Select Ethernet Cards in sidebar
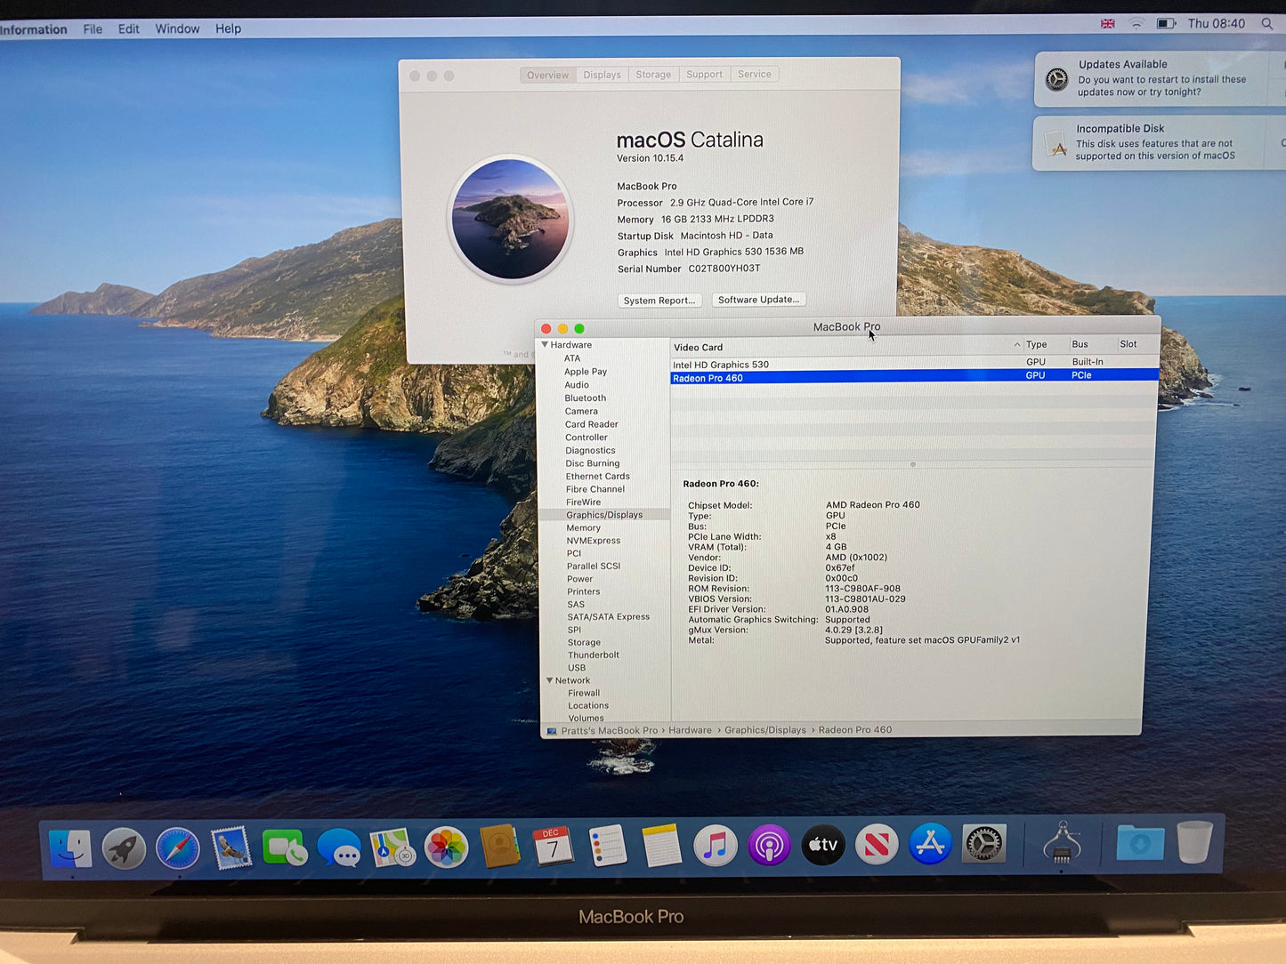1286x964 pixels. pyautogui.click(x=597, y=477)
